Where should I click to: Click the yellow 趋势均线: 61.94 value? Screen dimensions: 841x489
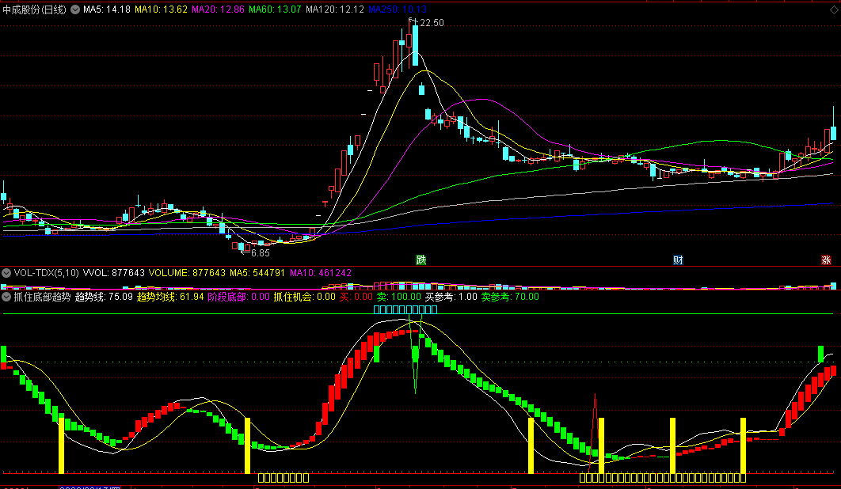(170, 297)
